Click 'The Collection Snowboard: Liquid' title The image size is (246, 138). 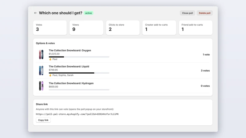point(69,66)
